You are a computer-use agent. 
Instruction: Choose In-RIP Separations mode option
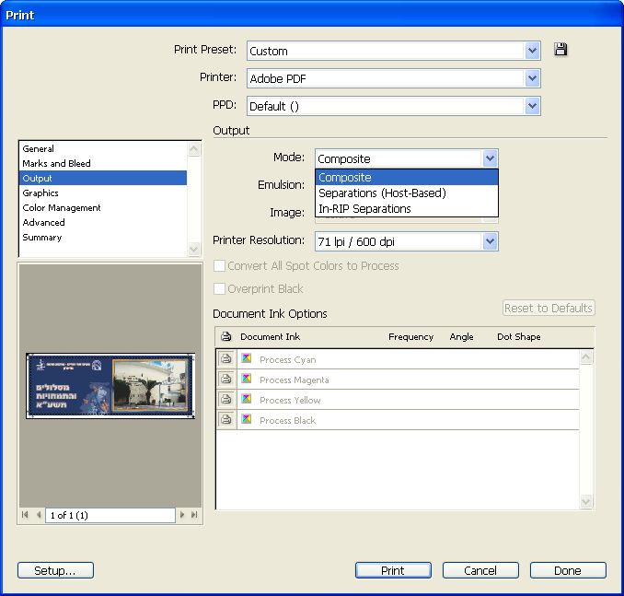click(x=364, y=209)
